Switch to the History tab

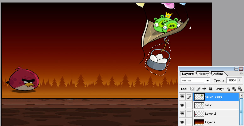203,74
